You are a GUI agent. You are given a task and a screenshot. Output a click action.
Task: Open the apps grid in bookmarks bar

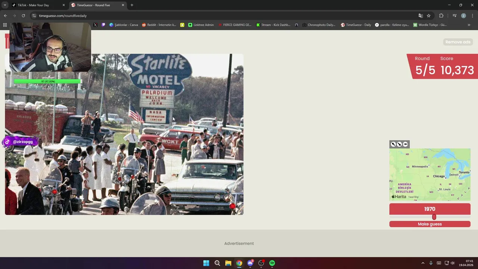(x=5, y=25)
